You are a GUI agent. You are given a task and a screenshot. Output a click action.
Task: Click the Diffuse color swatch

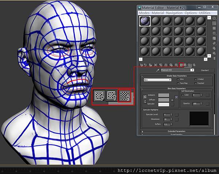[x=164, y=100]
